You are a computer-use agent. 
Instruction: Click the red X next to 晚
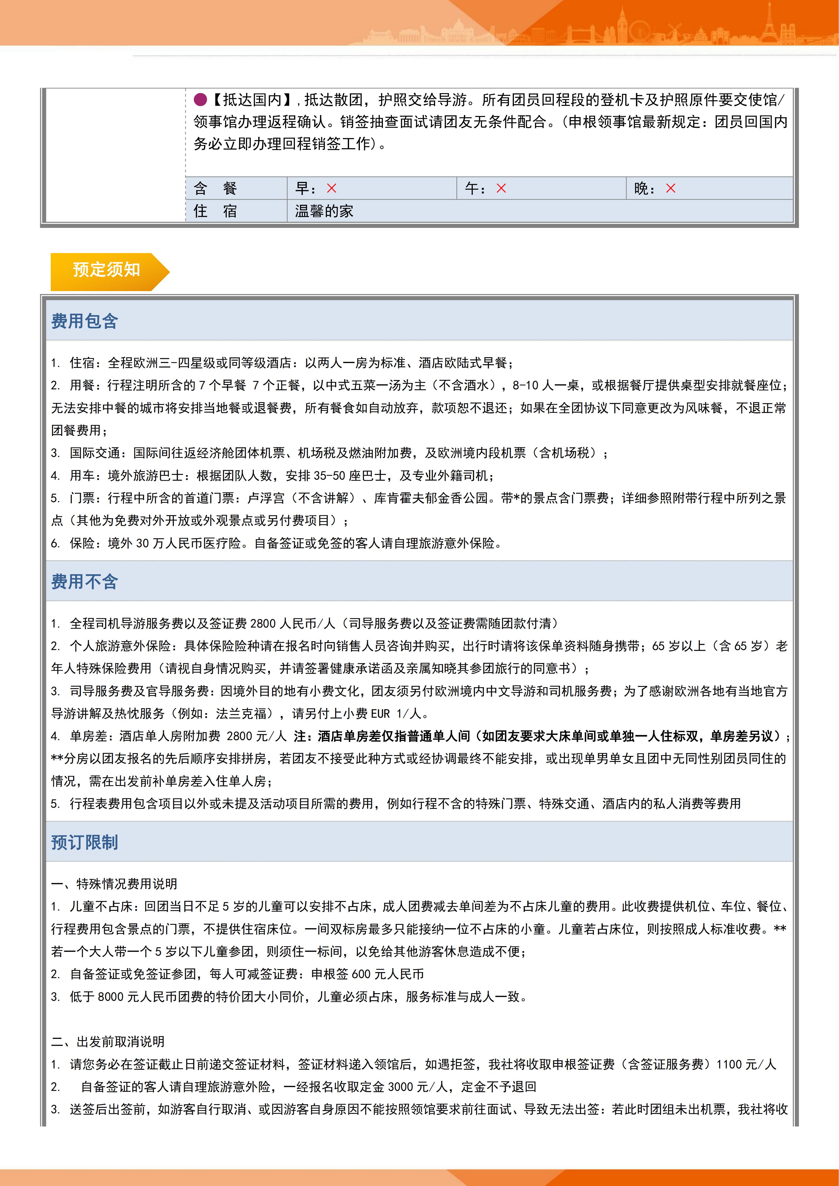click(671, 189)
